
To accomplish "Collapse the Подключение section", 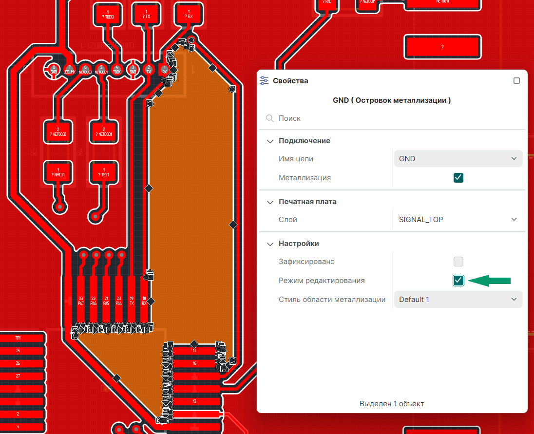I will coord(270,141).
